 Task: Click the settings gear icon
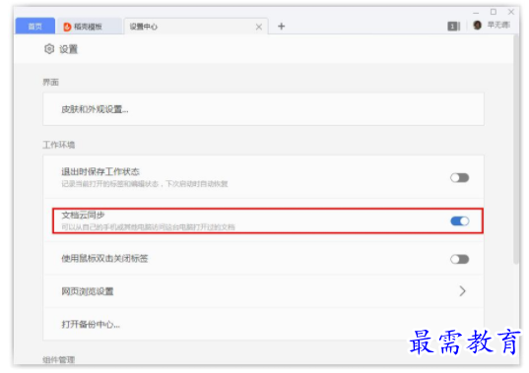(x=49, y=49)
